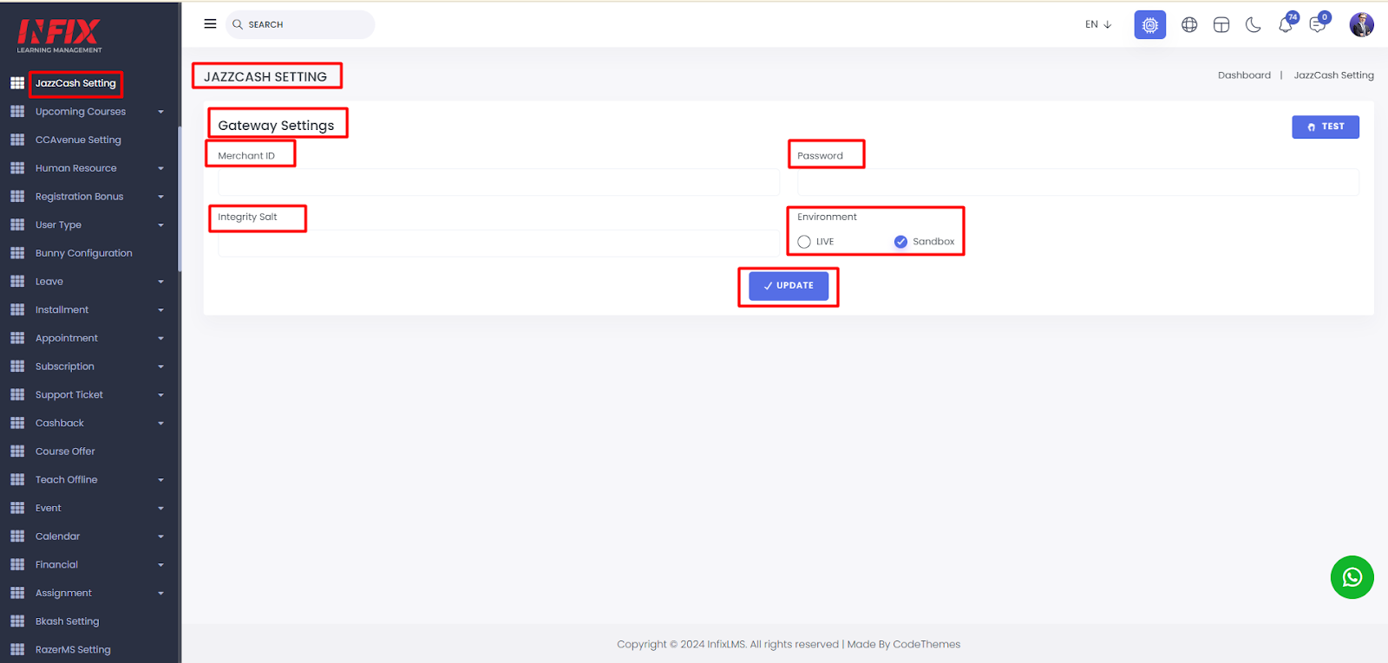Viewport: 1388px width, 663px height.
Task: Click the search magnifier icon
Action: (238, 24)
